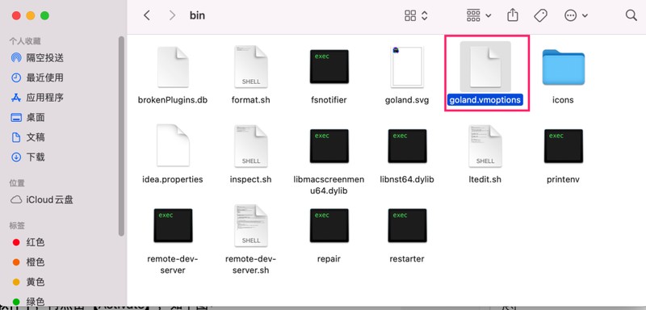Image resolution: width=646 pixels, height=310 pixels.
Task: Select the inspect.sh script icon
Action: [251, 146]
